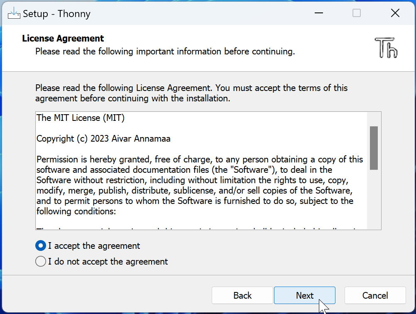Screen dimensions: 416x314
Task: Minimize the Setup - Thonny window
Action: 318,13
